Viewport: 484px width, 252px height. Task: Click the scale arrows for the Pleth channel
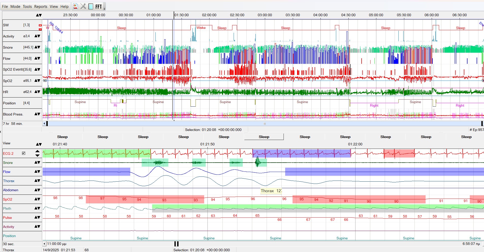pyautogui.click(x=37, y=208)
